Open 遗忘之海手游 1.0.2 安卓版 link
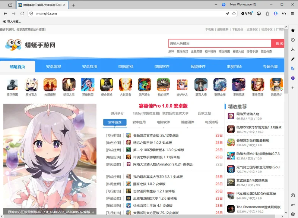The image size is (298, 218). [x=152, y=143]
